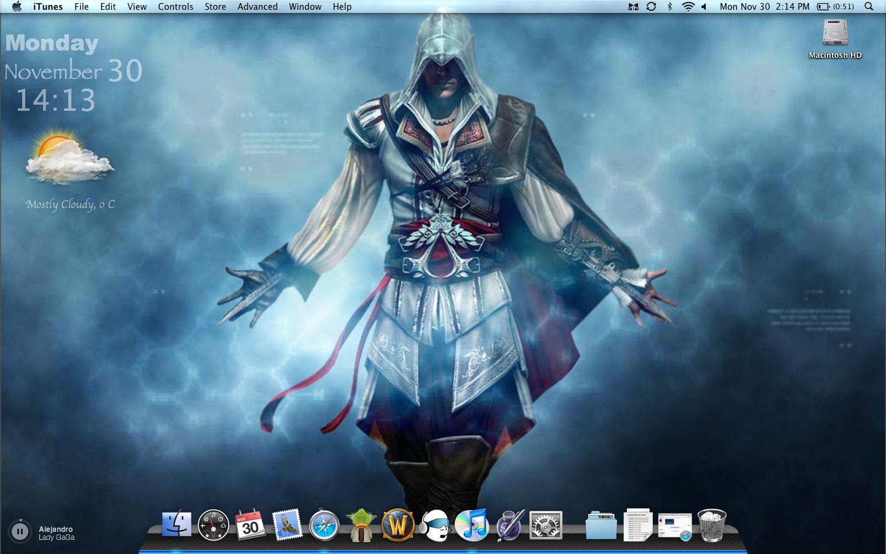
Task: Open the File menu
Action: pyautogui.click(x=81, y=7)
